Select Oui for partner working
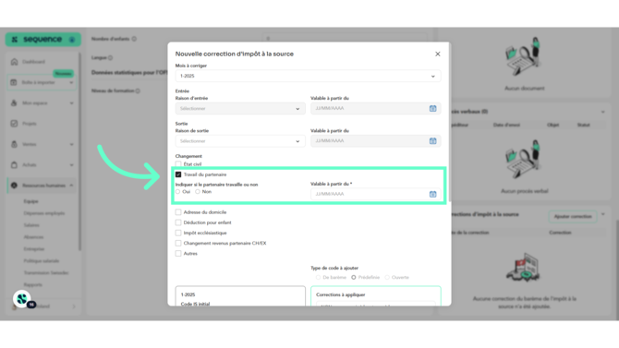Screen dimensions: 619x348 178,192
